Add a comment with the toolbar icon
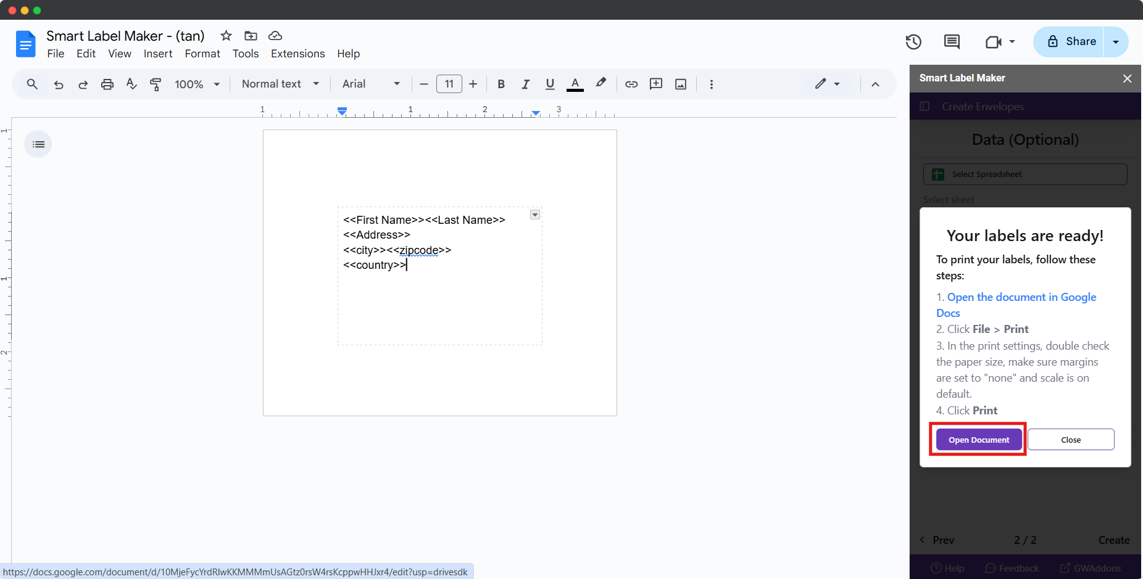1143x579 pixels. pyautogui.click(x=656, y=84)
